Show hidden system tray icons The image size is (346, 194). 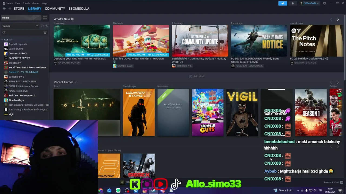click(x=298, y=190)
